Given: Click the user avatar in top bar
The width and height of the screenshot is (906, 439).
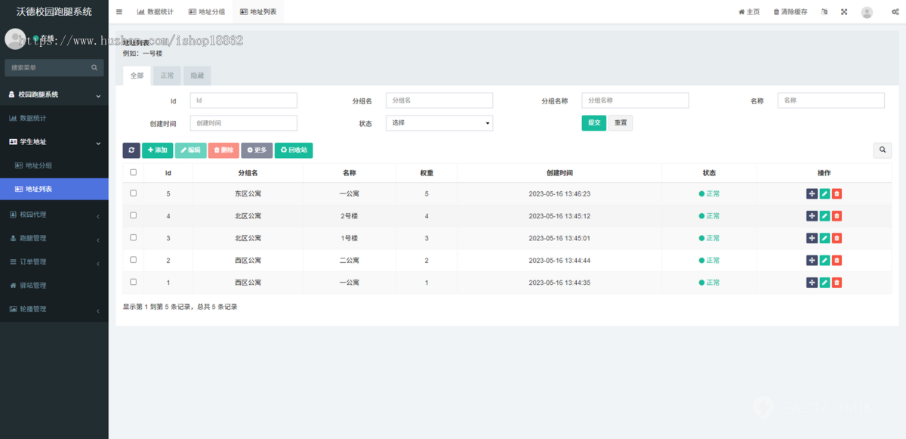Looking at the screenshot, I should [x=867, y=12].
